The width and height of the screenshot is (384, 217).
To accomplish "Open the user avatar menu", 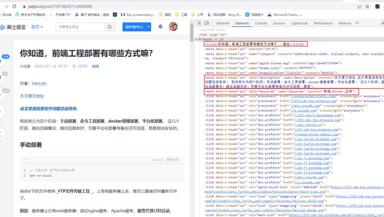I will [173, 27].
